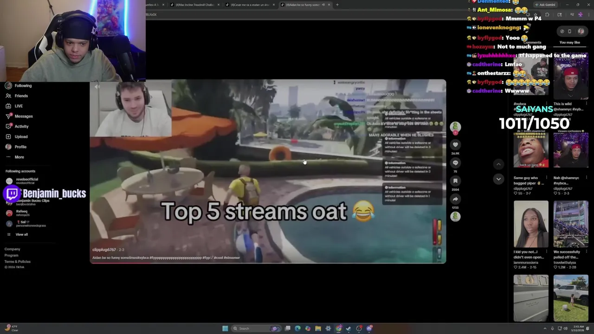Expand the More menu in sidebar
The width and height of the screenshot is (594, 334).
(x=15, y=157)
